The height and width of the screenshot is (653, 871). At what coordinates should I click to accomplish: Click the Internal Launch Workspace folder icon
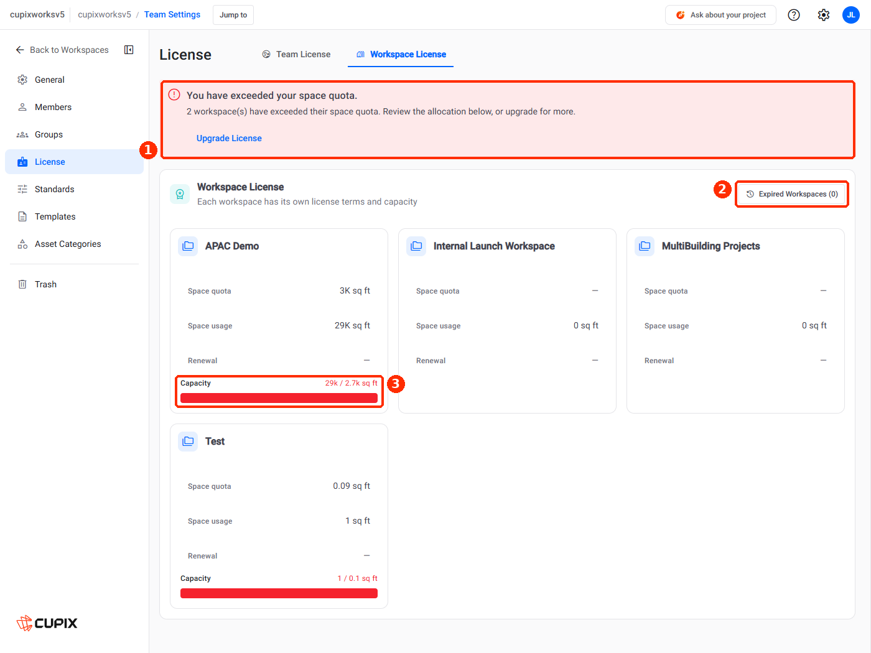pyautogui.click(x=416, y=246)
